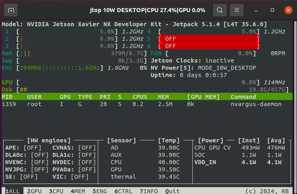
Task: Open the terminal hamburger menu
Action: pyautogui.click(x=236, y=10)
